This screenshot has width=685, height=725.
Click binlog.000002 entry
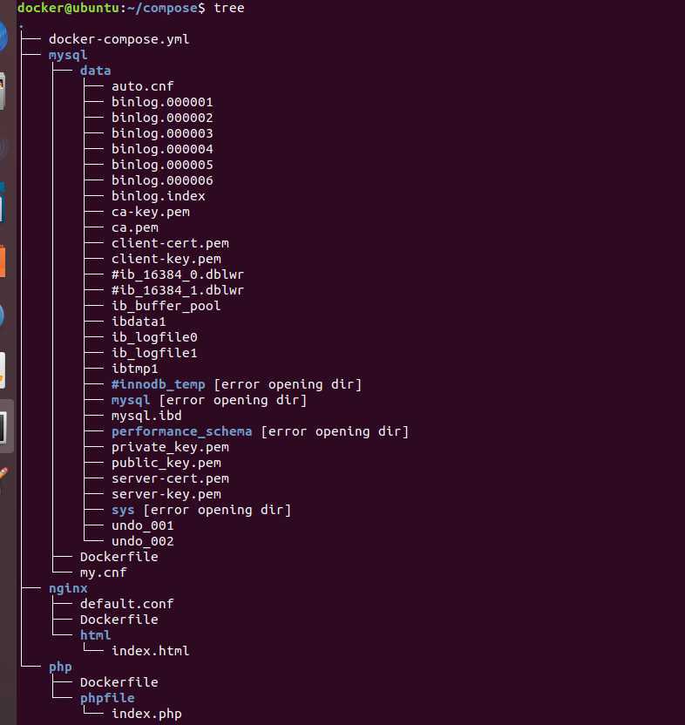pyautogui.click(x=162, y=118)
